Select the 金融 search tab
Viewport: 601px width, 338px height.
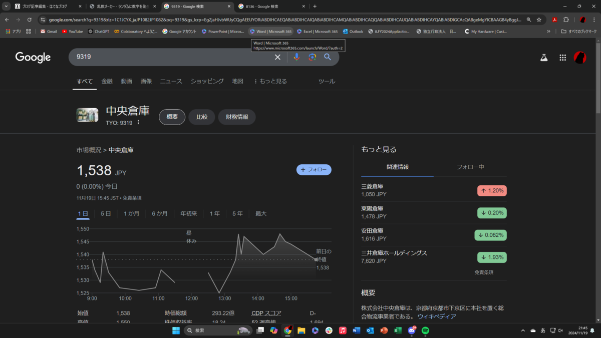click(x=107, y=81)
